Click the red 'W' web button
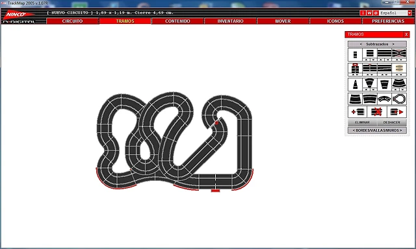 (x=369, y=13)
